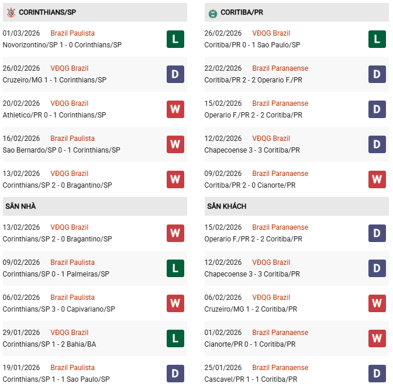Click the L badge for Coritiba vs Sao Paulo

tap(377, 39)
